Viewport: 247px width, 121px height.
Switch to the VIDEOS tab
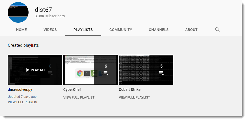50,30
